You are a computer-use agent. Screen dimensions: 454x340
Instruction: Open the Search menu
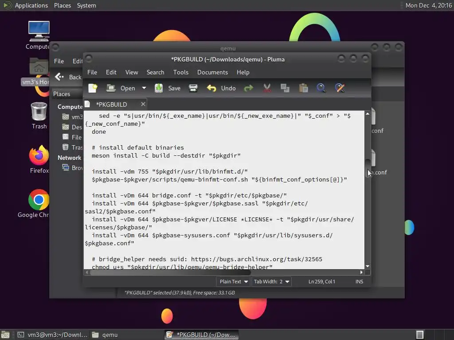[155, 72]
